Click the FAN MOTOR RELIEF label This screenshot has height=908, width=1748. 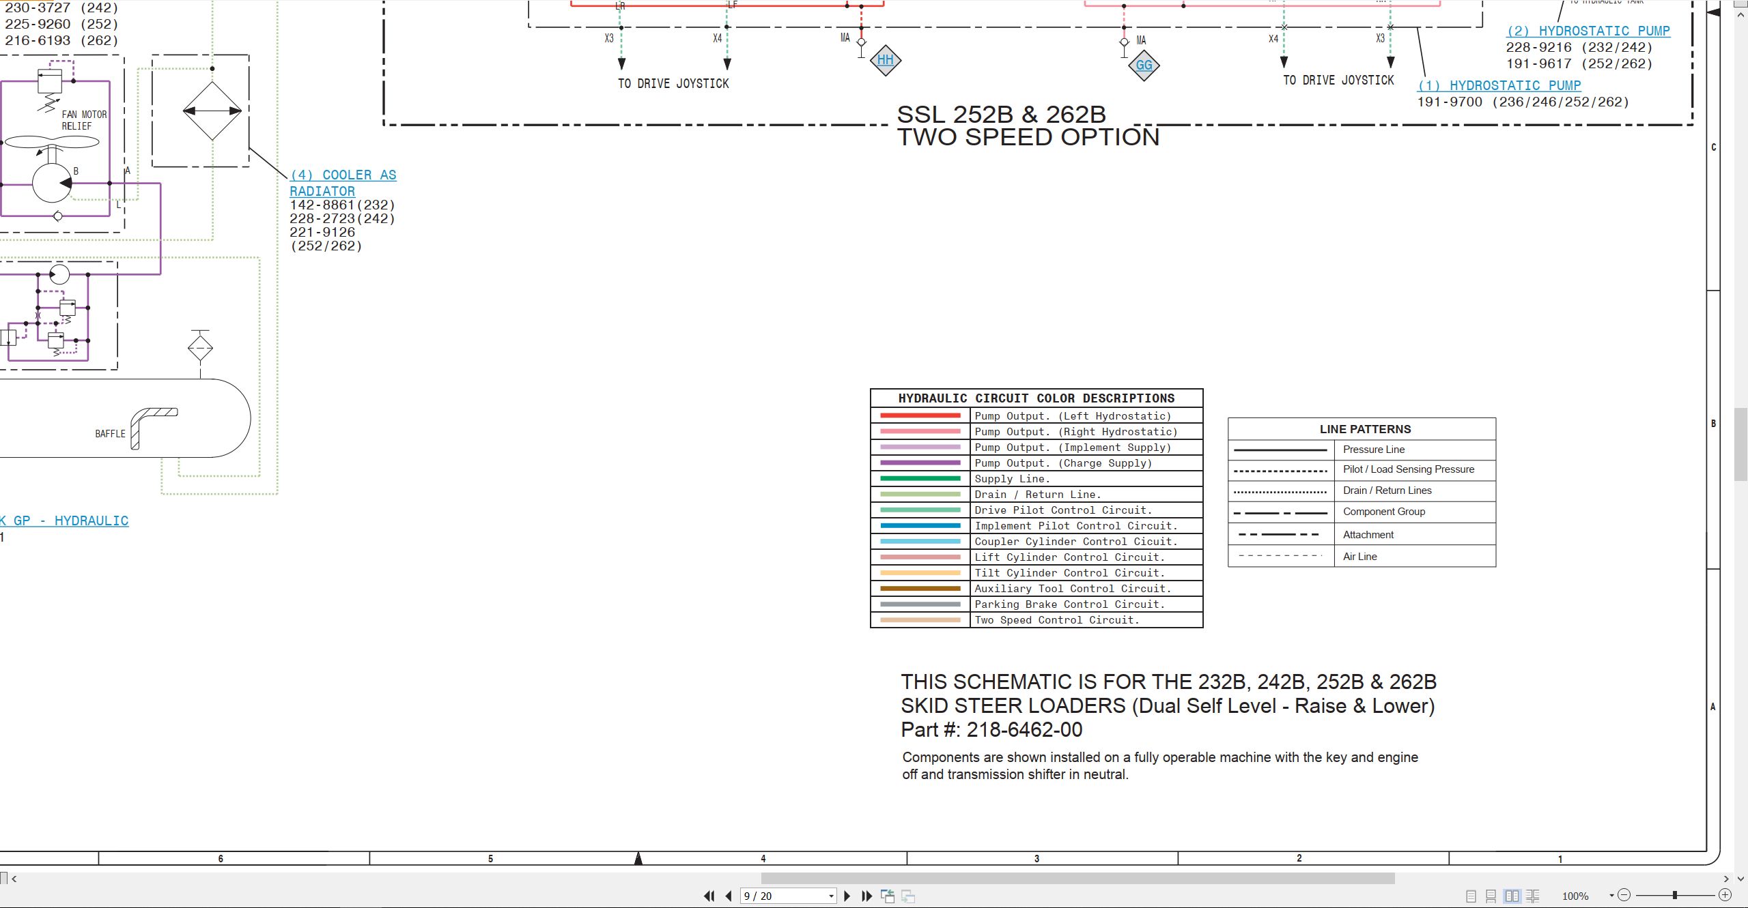(84, 120)
